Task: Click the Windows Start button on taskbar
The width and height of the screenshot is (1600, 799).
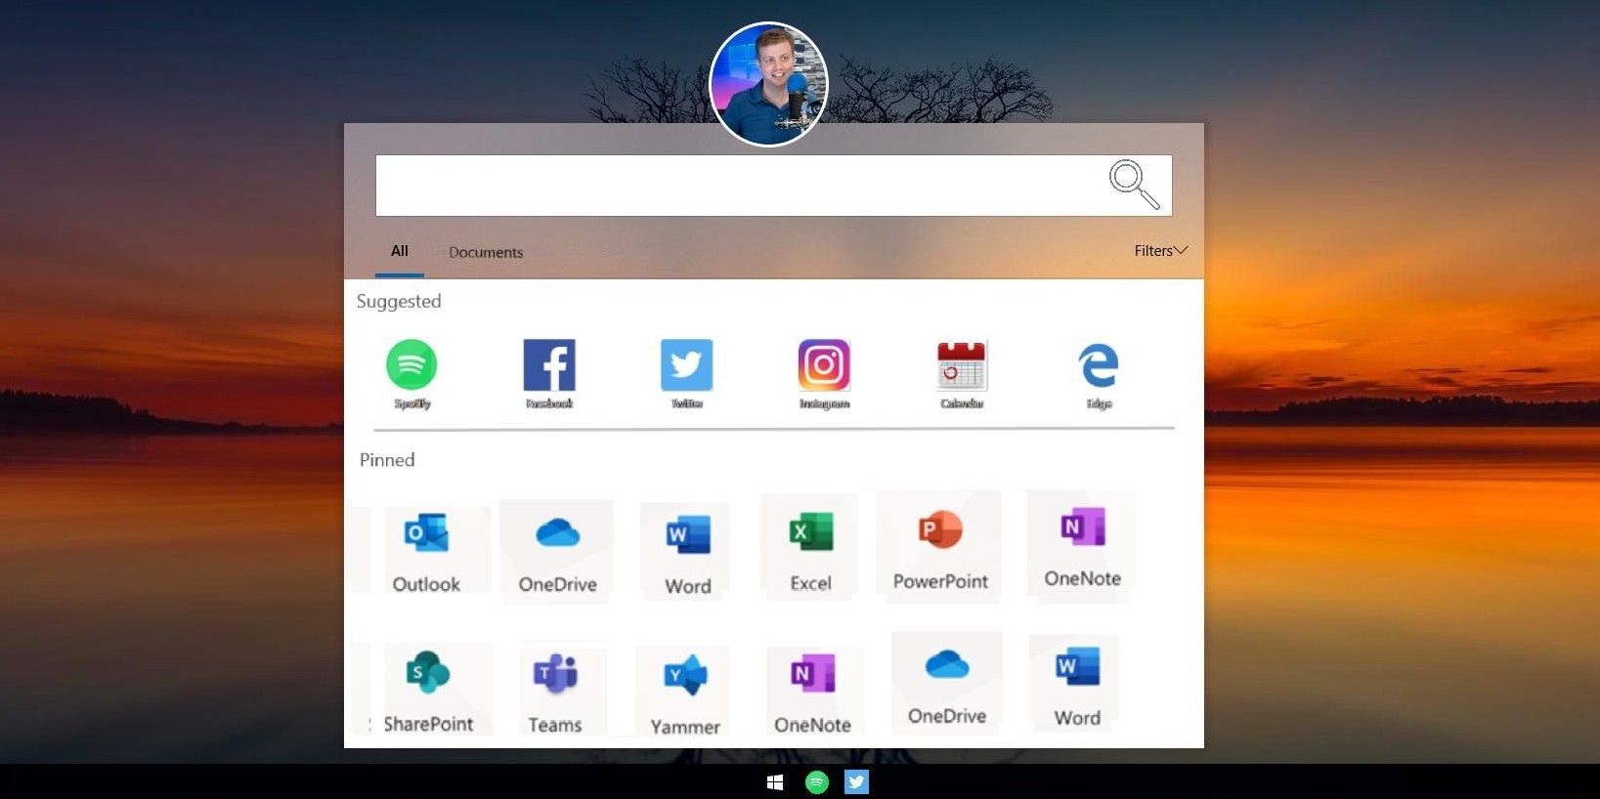Action: (x=775, y=782)
